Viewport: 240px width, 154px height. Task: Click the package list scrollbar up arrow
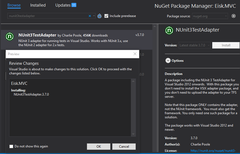[x=155, y=26]
